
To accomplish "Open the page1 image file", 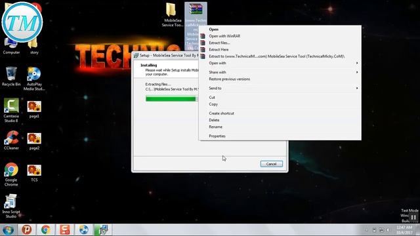I will tap(34, 109).
